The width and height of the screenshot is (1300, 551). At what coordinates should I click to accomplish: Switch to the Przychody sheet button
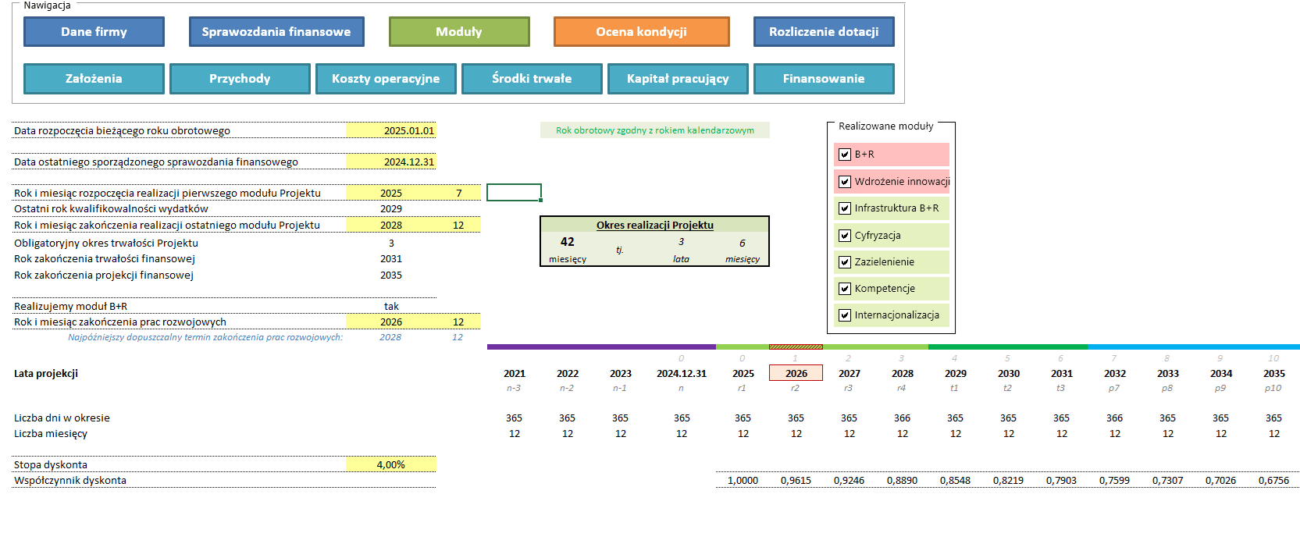pos(240,79)
